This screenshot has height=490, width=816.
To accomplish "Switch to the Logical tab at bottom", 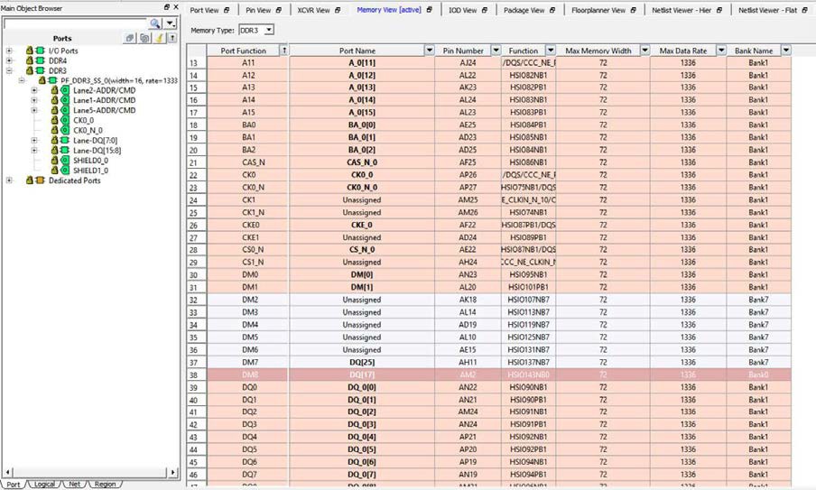I will [44, 485].
